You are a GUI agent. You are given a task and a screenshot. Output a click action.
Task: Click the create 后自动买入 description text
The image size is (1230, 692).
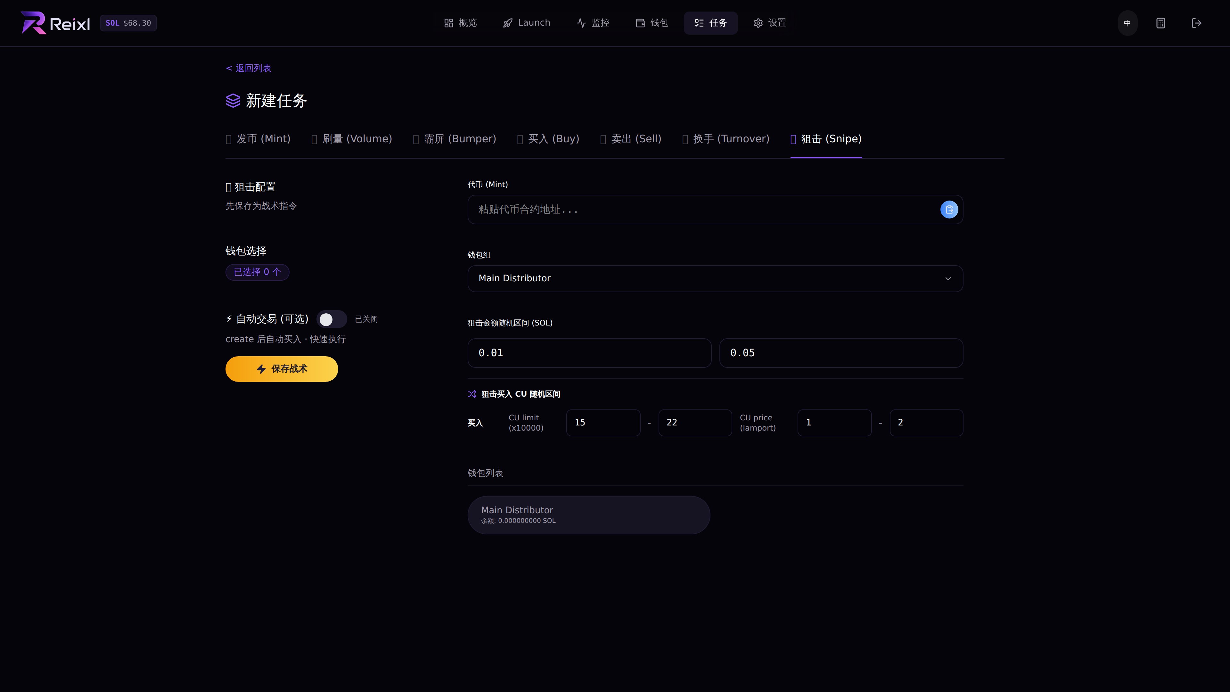tap(285, 339)
